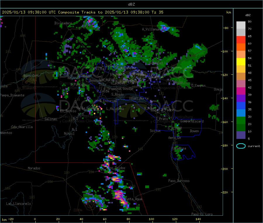Click the Composite Tracks timestamp header
263x223 pixels.
(x=83, y=12)
